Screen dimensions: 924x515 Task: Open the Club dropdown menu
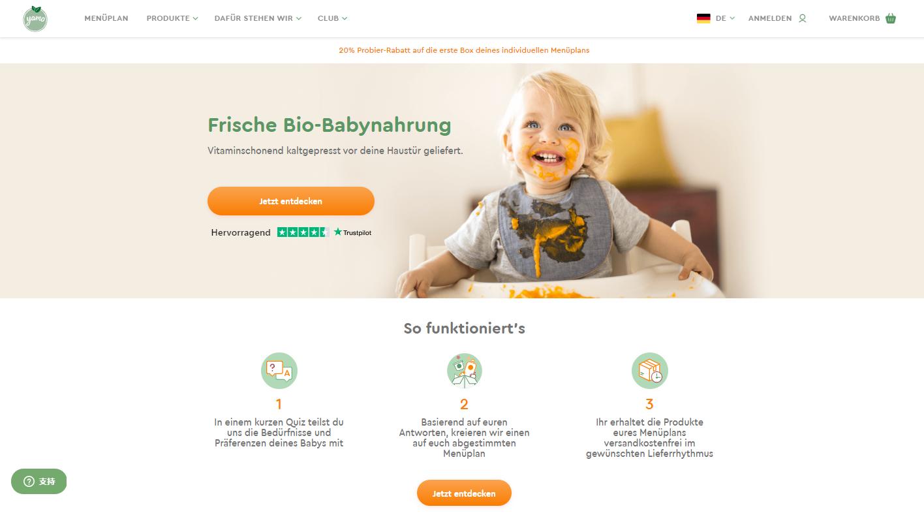pyautogui.click(x=332, y=18)
